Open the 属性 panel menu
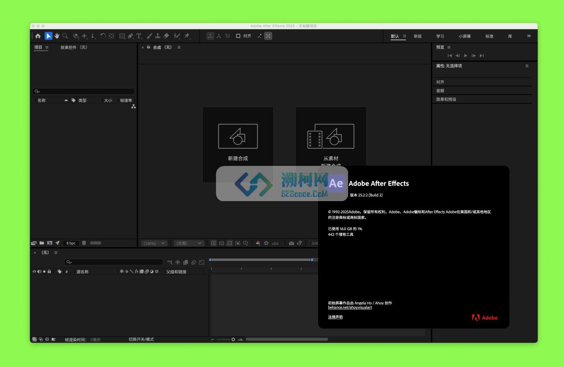The width and height of the screenshot is (564, 367). tap(527, 66)
